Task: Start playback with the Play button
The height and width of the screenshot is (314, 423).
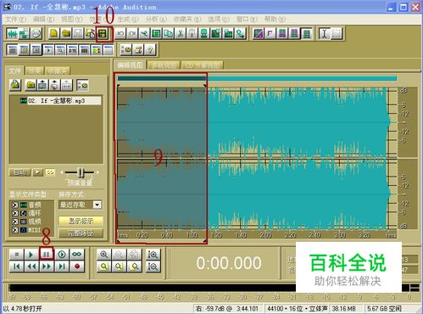Action: point(31,255)
